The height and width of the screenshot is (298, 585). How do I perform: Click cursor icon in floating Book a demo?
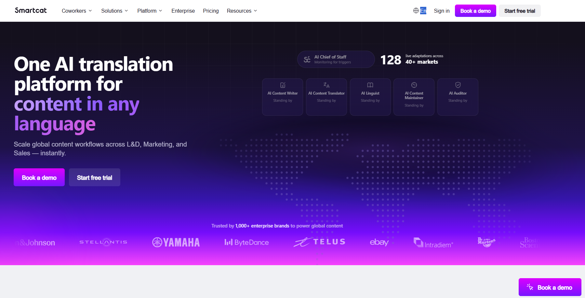[530, 287]
